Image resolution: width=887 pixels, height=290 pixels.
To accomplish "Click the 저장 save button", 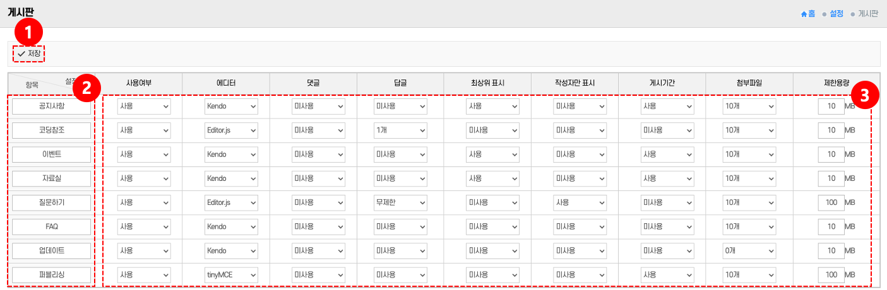I will tap(29, 54).
